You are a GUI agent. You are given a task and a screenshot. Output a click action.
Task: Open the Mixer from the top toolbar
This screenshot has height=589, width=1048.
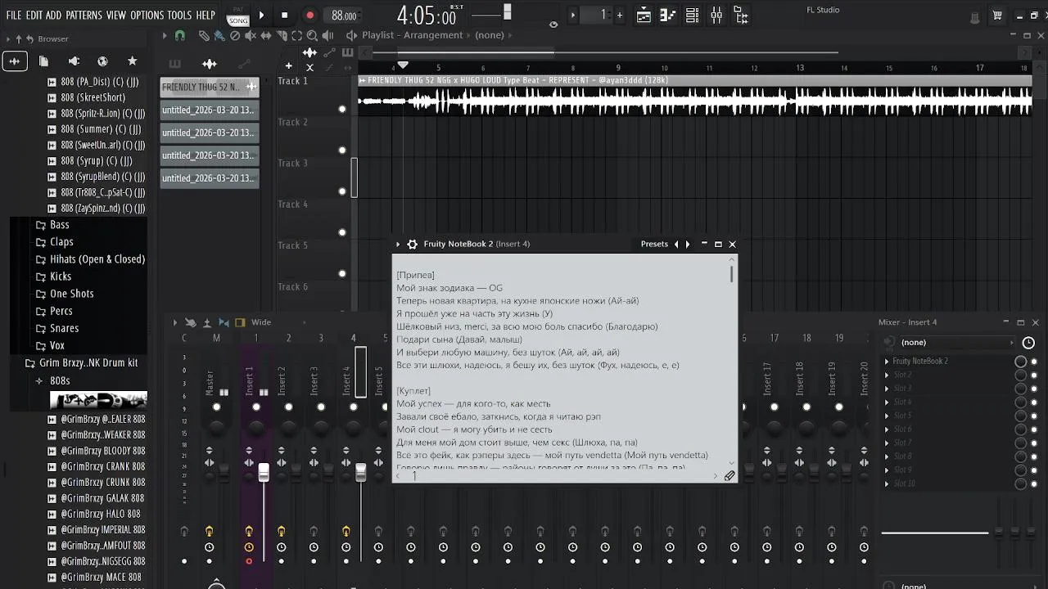click(x=717, y=15)
